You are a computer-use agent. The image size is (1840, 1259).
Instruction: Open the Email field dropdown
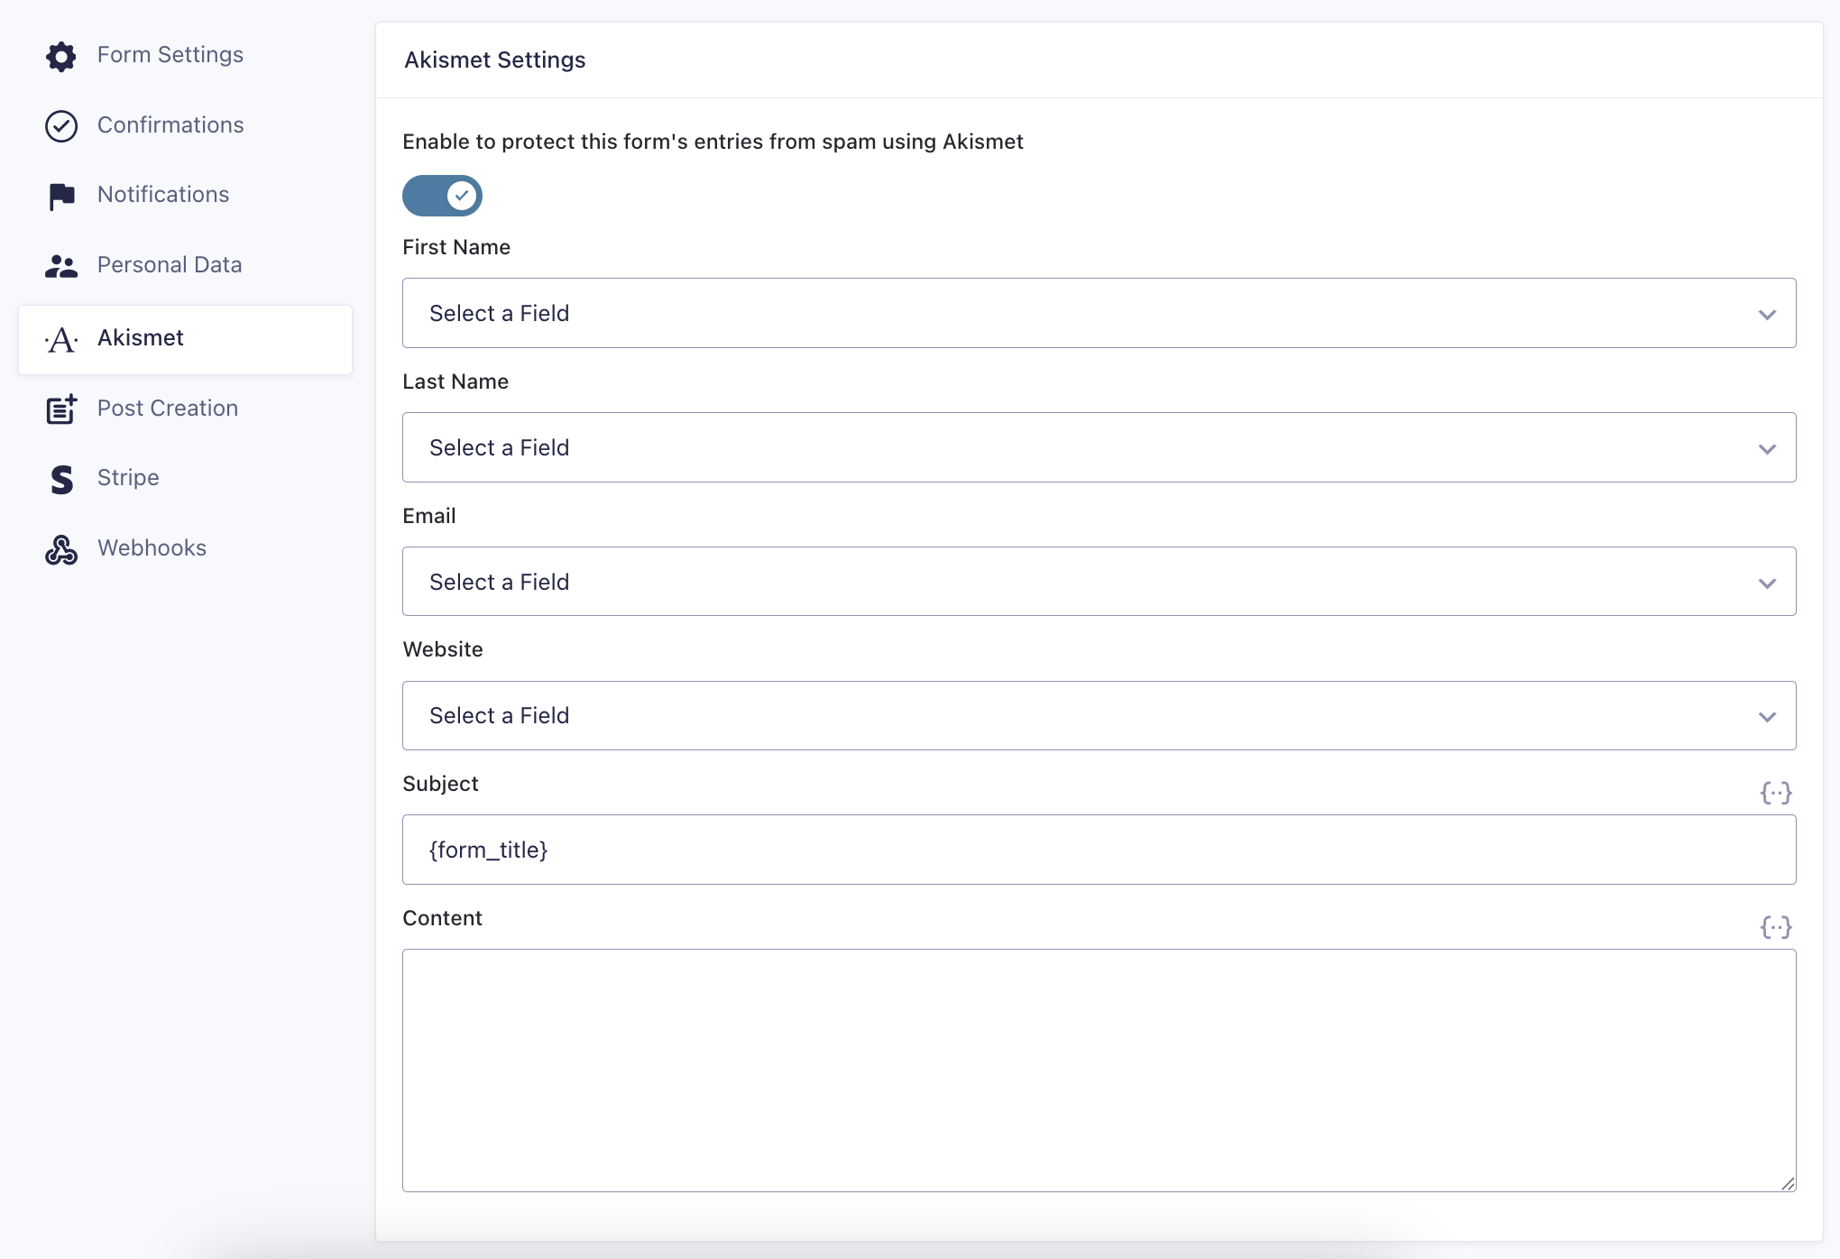click(x=1099, y=582)
